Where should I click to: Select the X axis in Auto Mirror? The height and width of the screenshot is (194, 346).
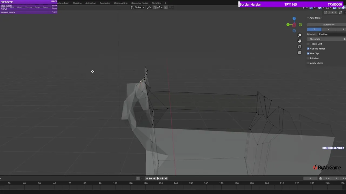[314, 29]
